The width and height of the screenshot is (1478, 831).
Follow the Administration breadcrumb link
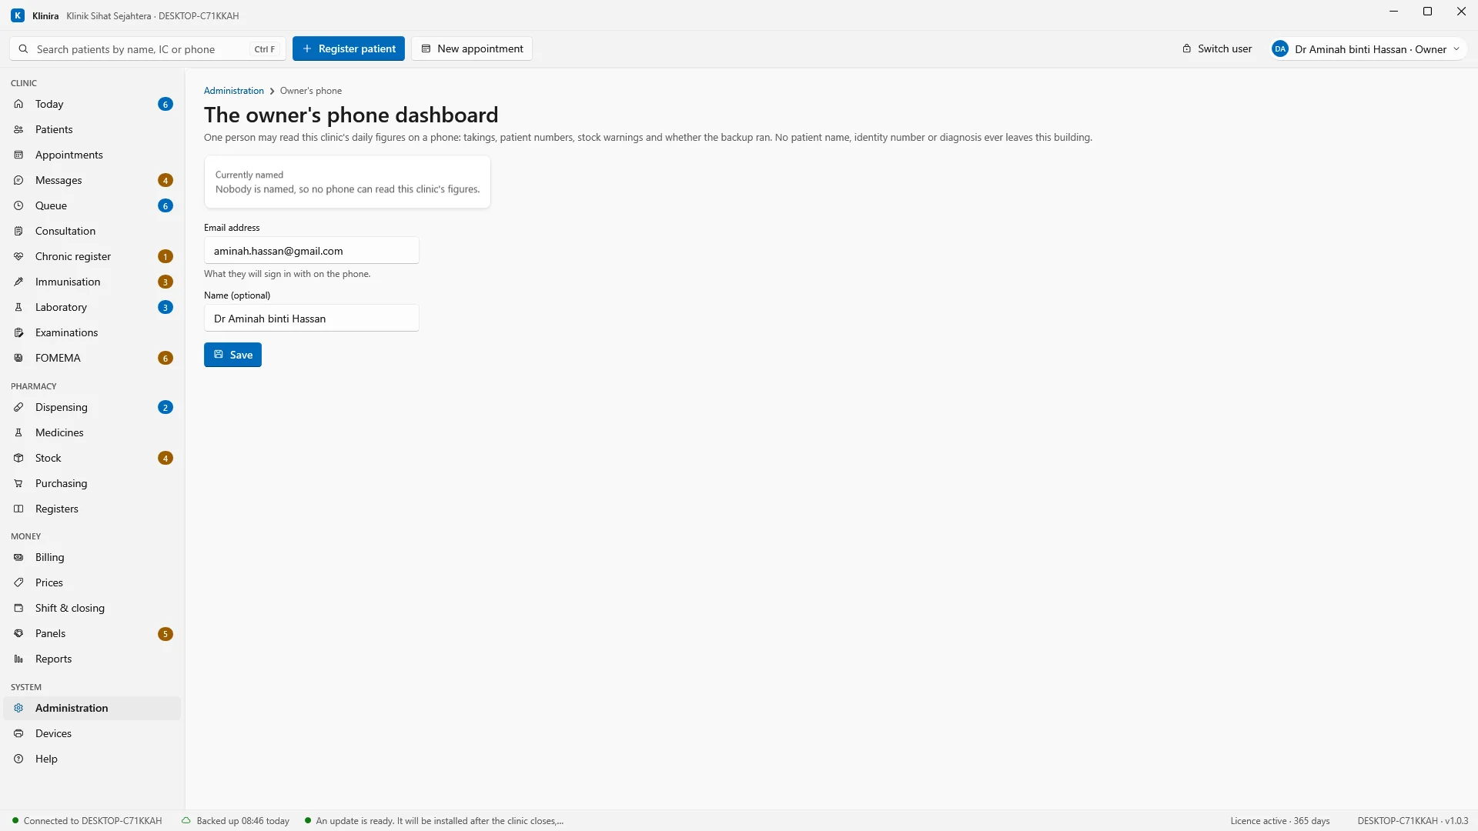234,91
